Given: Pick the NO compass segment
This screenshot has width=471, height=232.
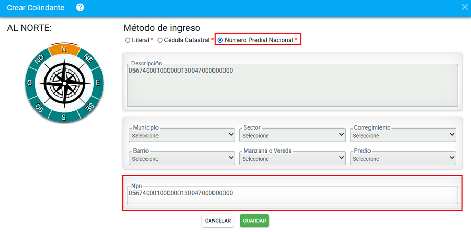Looking at the screenshot, I should coord(40,60).
